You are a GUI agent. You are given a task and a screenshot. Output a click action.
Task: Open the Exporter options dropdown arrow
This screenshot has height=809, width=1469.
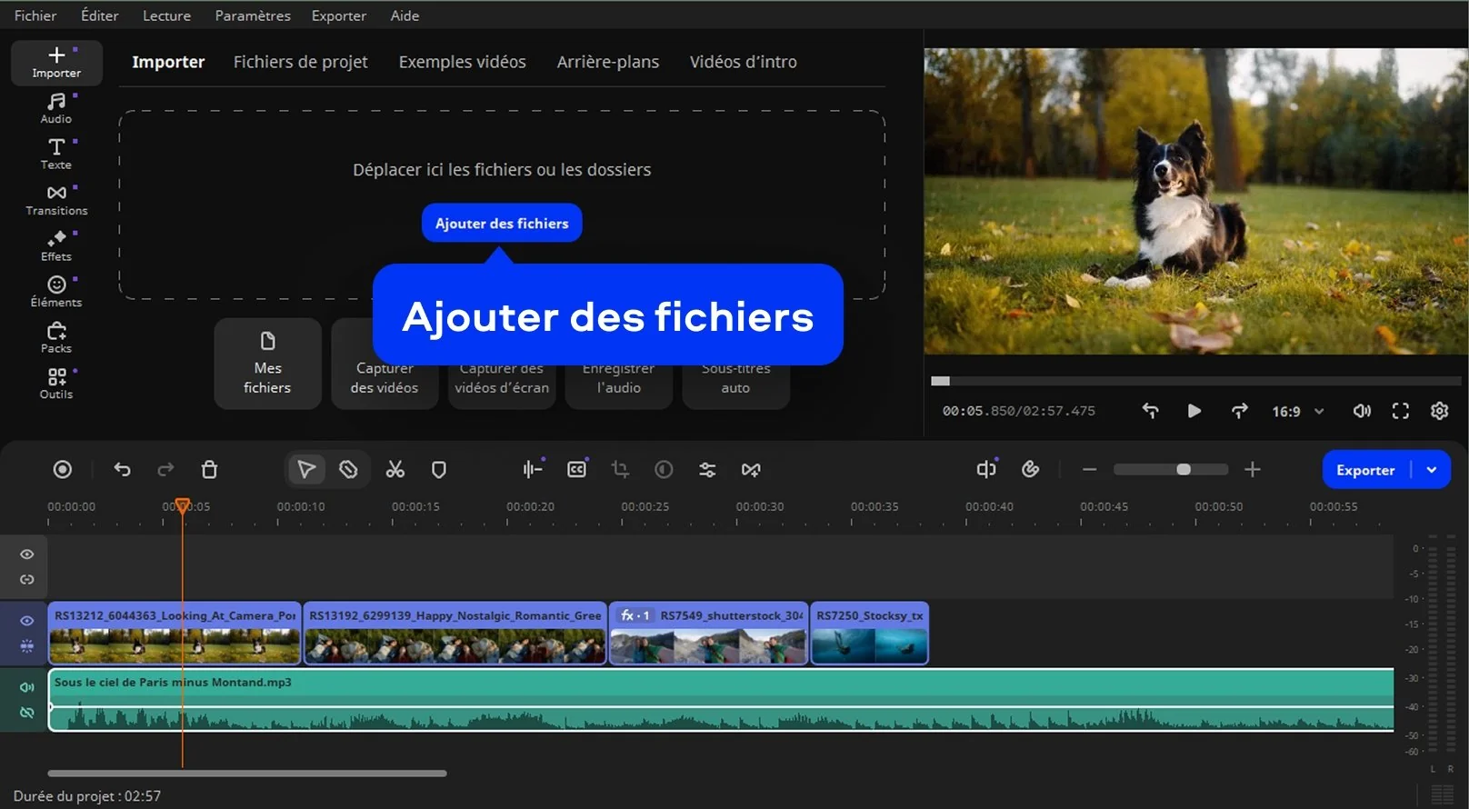pyautogui.click(x=1432, y=470)
